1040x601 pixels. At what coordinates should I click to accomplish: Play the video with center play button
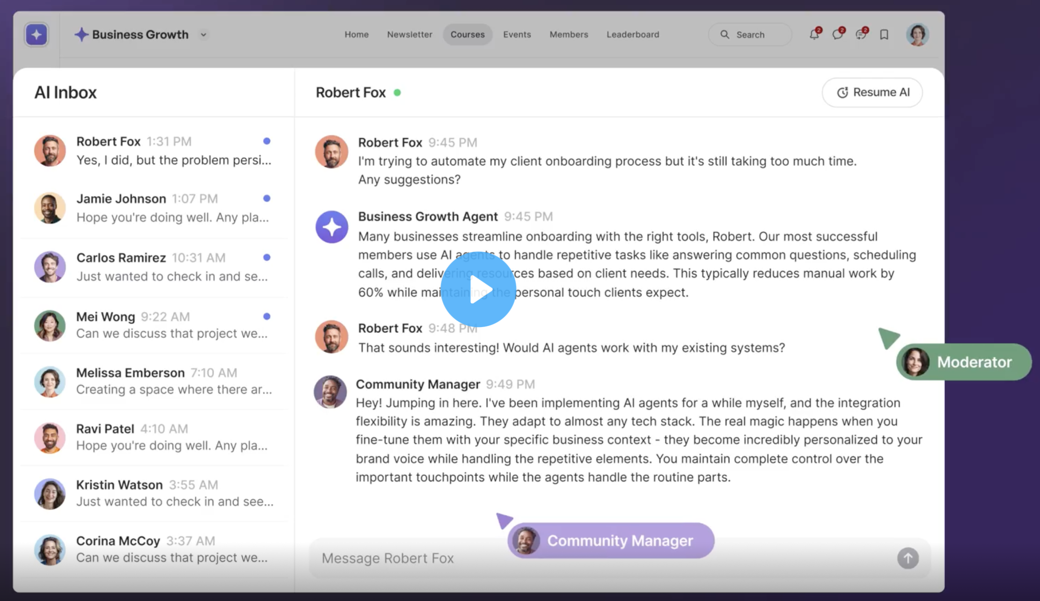click(478, 289)
